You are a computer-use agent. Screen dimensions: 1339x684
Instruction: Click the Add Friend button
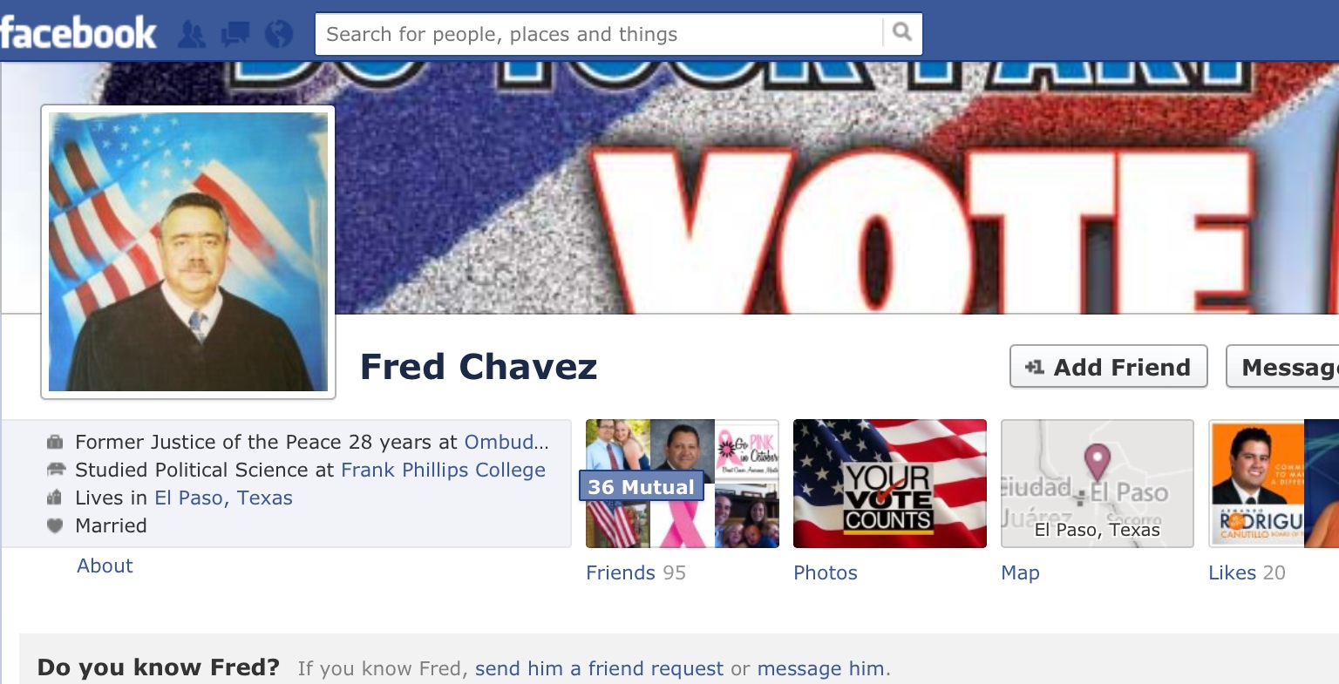click(1108, 367)
